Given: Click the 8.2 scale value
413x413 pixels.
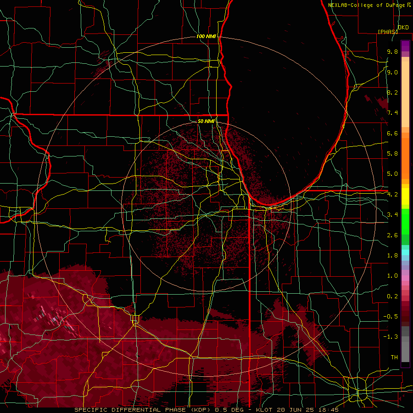Looking at the screenshot, I should tap(392, 92).
